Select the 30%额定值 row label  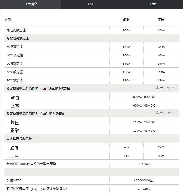15,47
